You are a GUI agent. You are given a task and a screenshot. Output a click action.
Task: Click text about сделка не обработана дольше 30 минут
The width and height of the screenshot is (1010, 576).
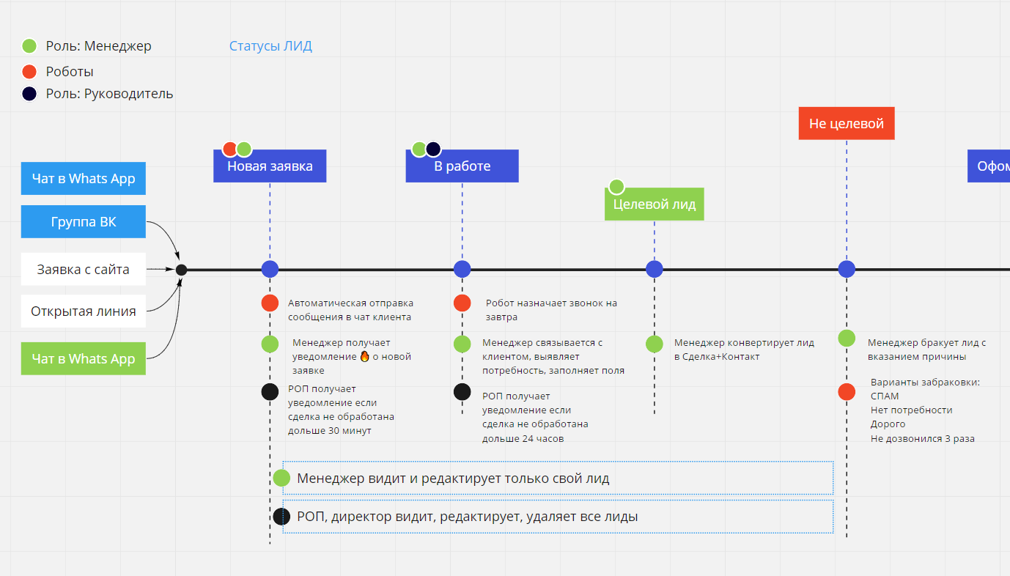(x=341, y=410)
